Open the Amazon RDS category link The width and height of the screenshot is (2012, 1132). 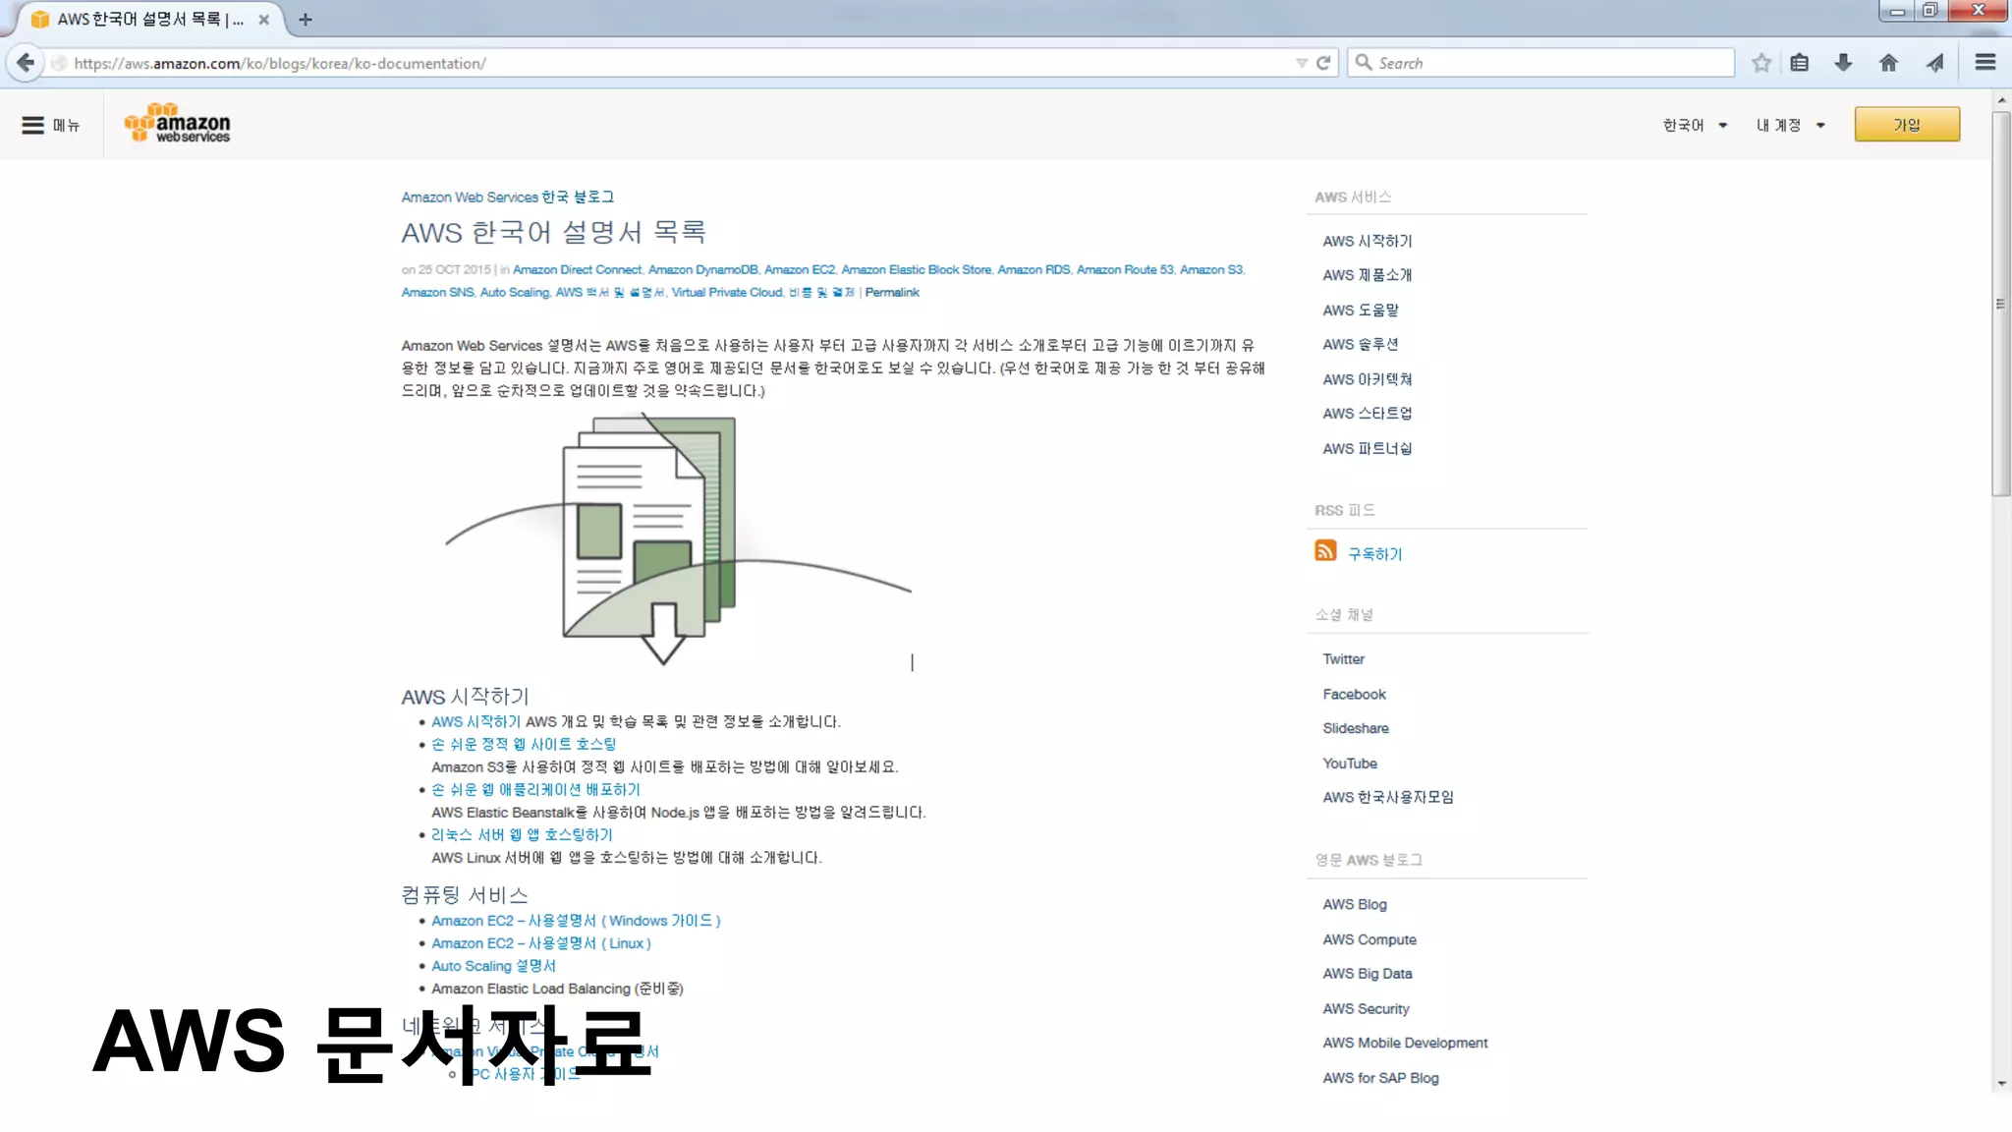(x=1034, y=269)
